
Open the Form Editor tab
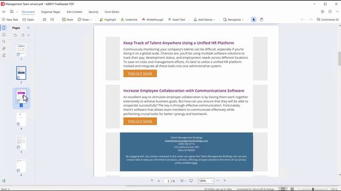pos(112,12)
